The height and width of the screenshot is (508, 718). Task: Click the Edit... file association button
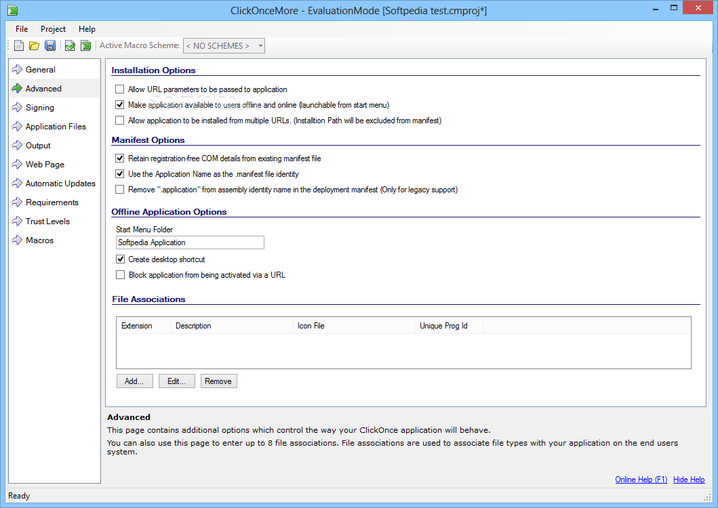[177, 381]
